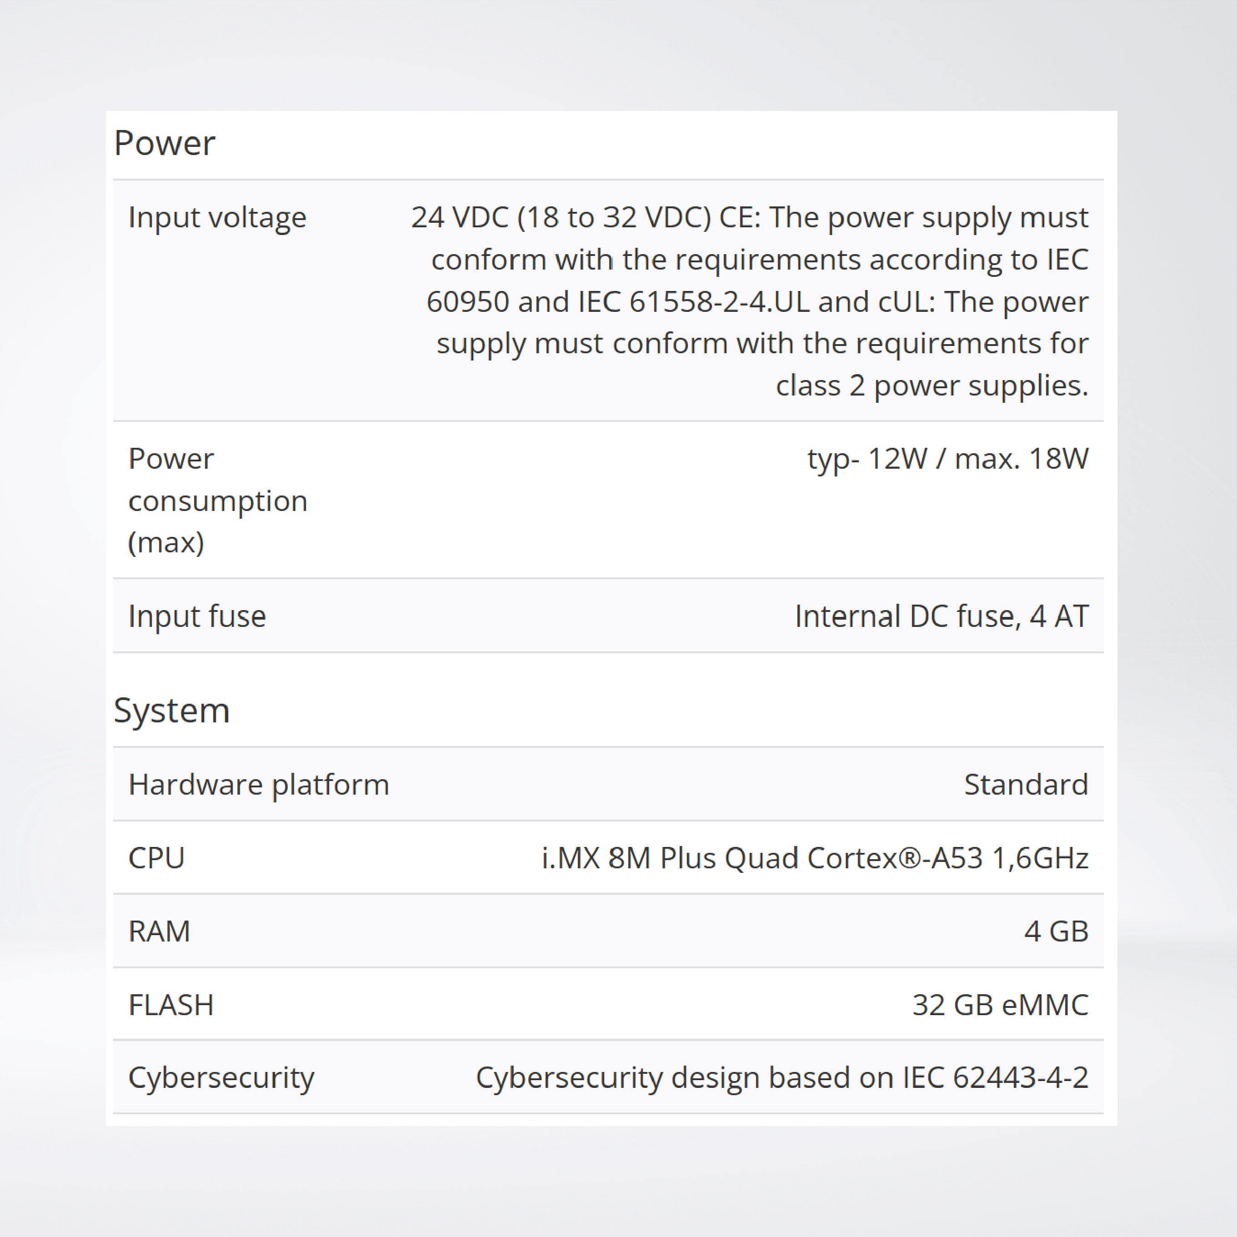The height and width of the screenshot is (1237, 1237).
Task: Select the Input fuse label
Action: pyautogui.click(x=196, y=616)
